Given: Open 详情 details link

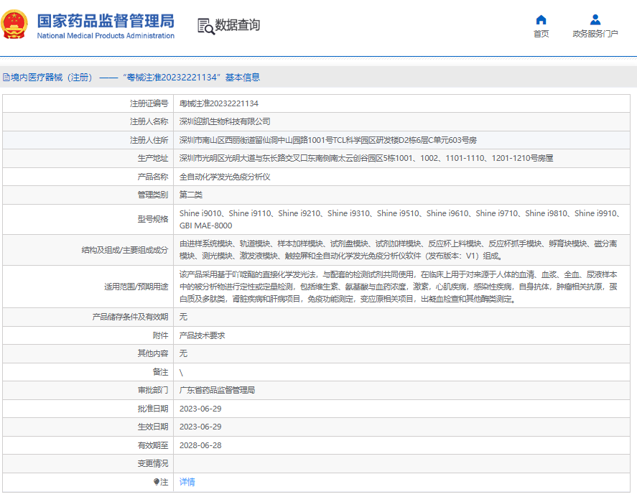Looking at the screenshot, I should point(187,482).
